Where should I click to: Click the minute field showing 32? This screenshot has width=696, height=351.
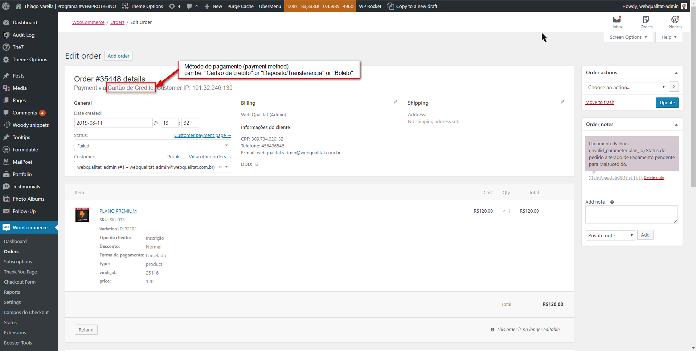[x=190, y=123]
